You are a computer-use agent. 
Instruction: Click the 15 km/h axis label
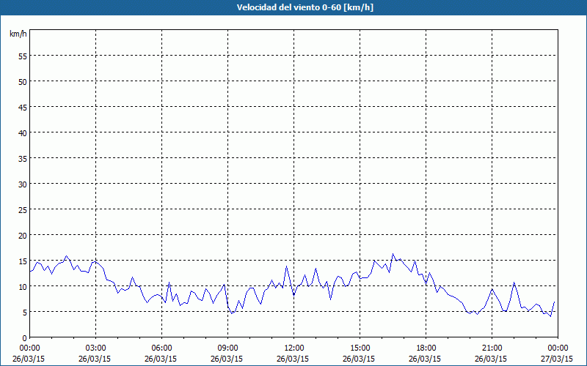(23, 261)
